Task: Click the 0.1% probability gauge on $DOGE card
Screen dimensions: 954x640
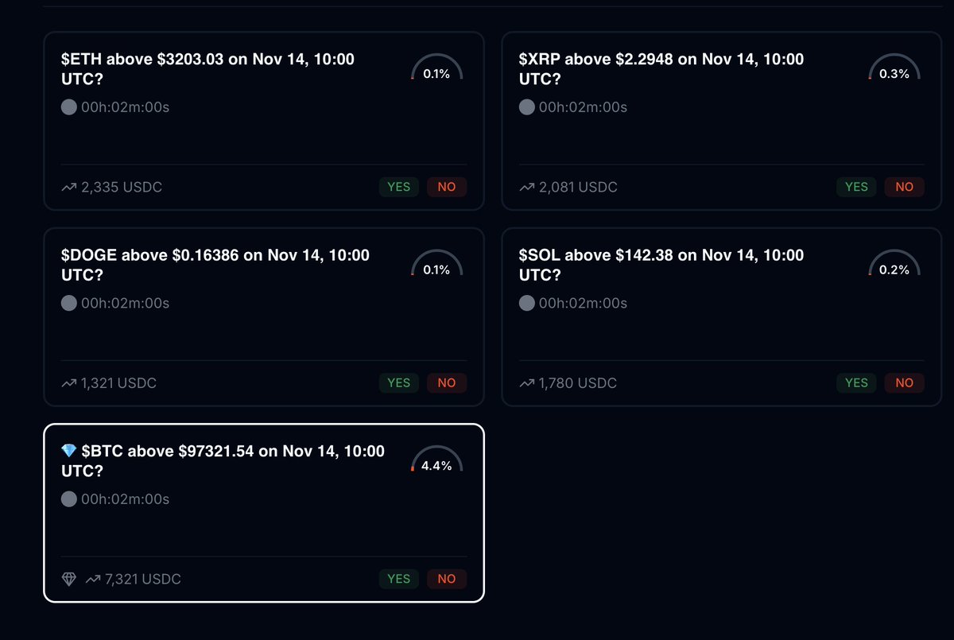Action: 436,264
